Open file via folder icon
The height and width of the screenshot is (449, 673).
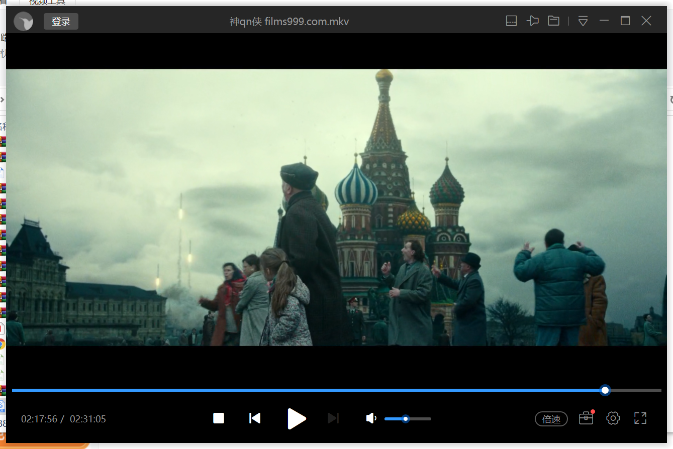553,21
